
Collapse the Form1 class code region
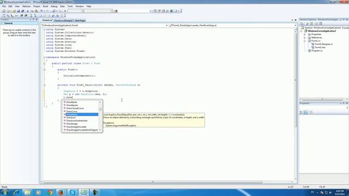tap(44, 64)
